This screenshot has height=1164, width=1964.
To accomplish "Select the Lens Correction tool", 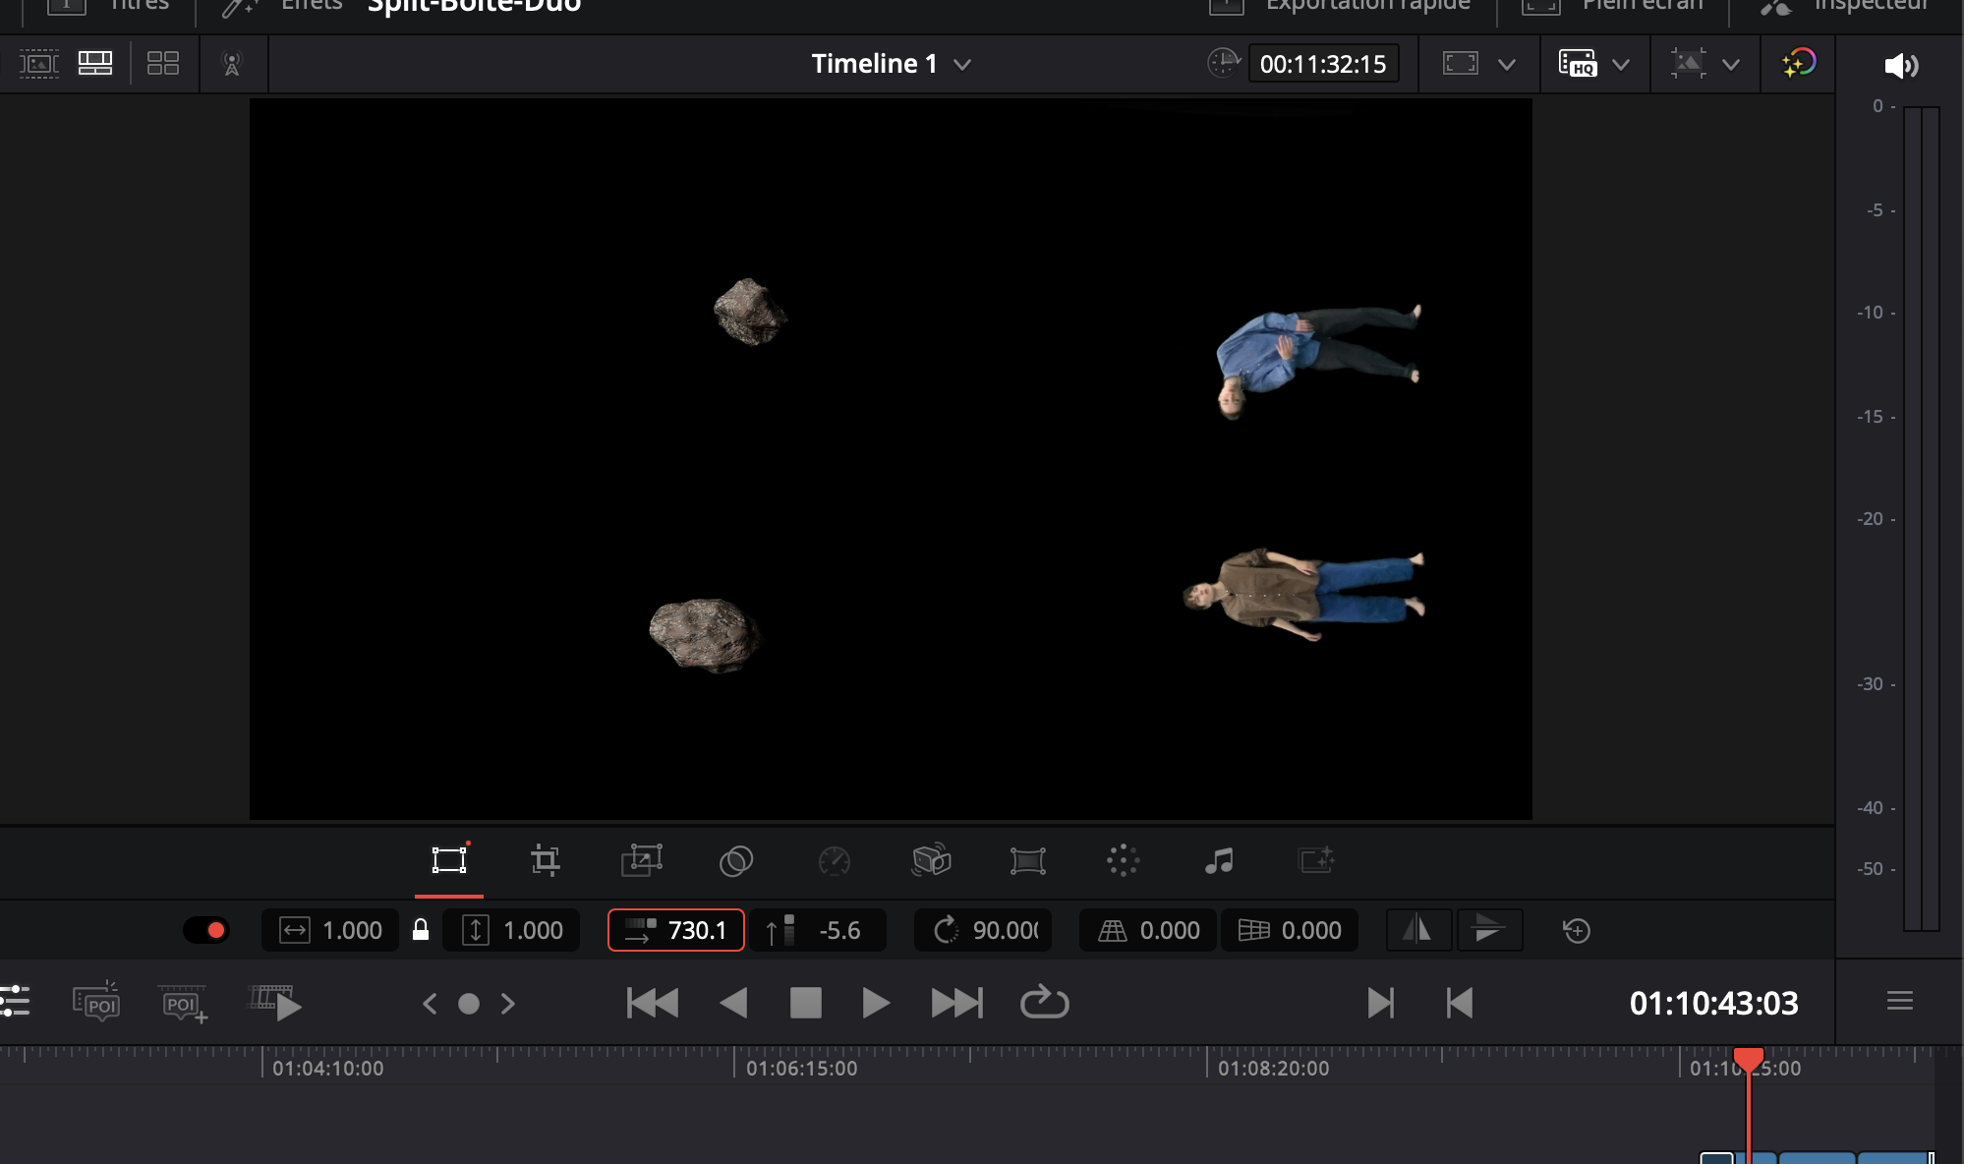I will pyautogui.click(x=1027, y=861).
